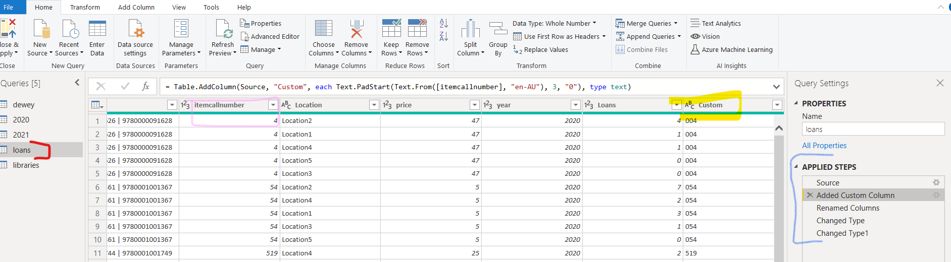Delete the Added Custom Column step
Screen dimensions: 951x262
tap(810, 195)
